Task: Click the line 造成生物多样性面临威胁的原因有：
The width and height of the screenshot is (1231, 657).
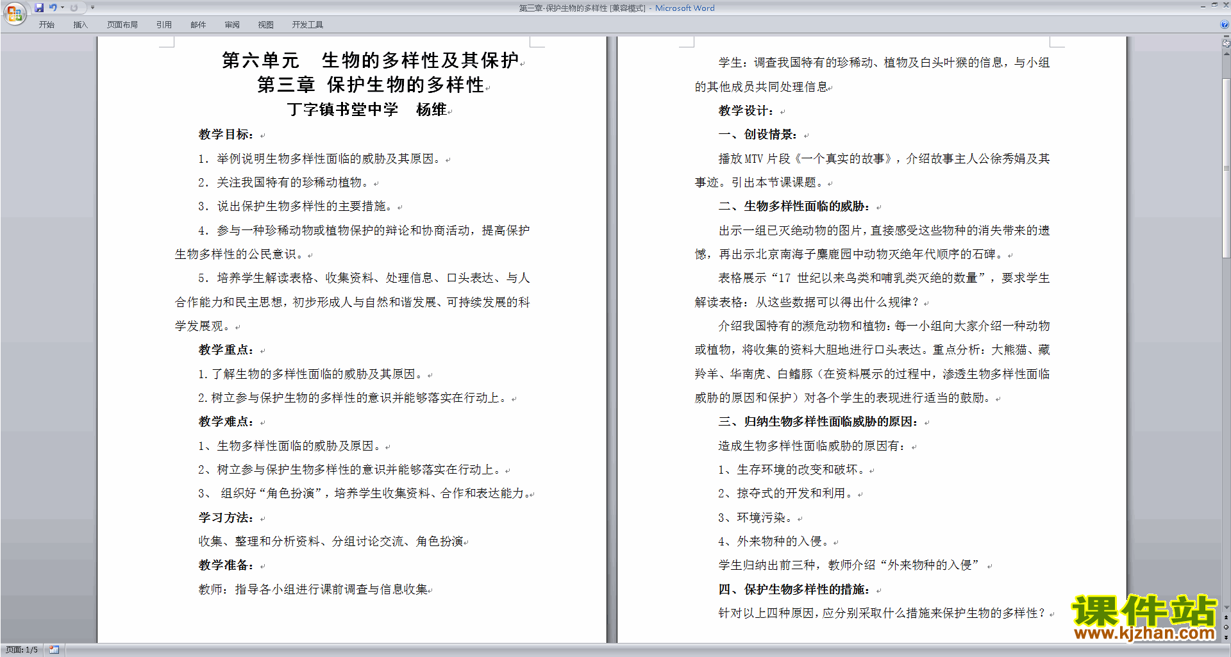Action: (813, 445)
